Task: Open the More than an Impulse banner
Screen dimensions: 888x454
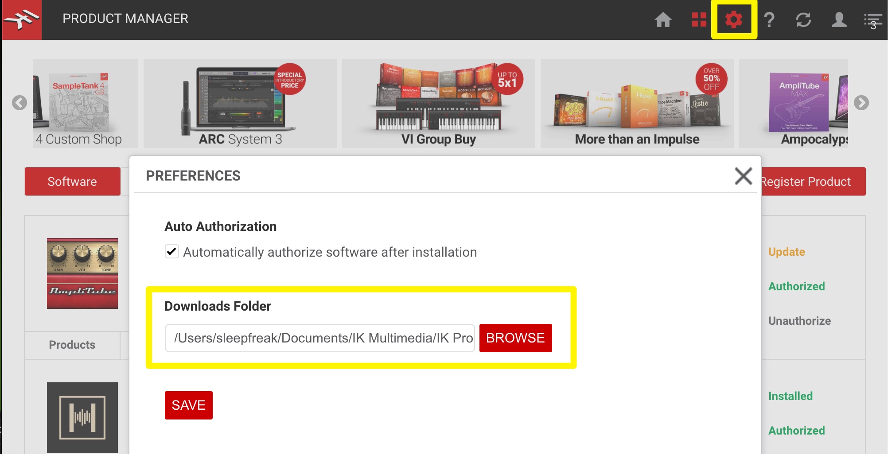Action: coord(637,103)
